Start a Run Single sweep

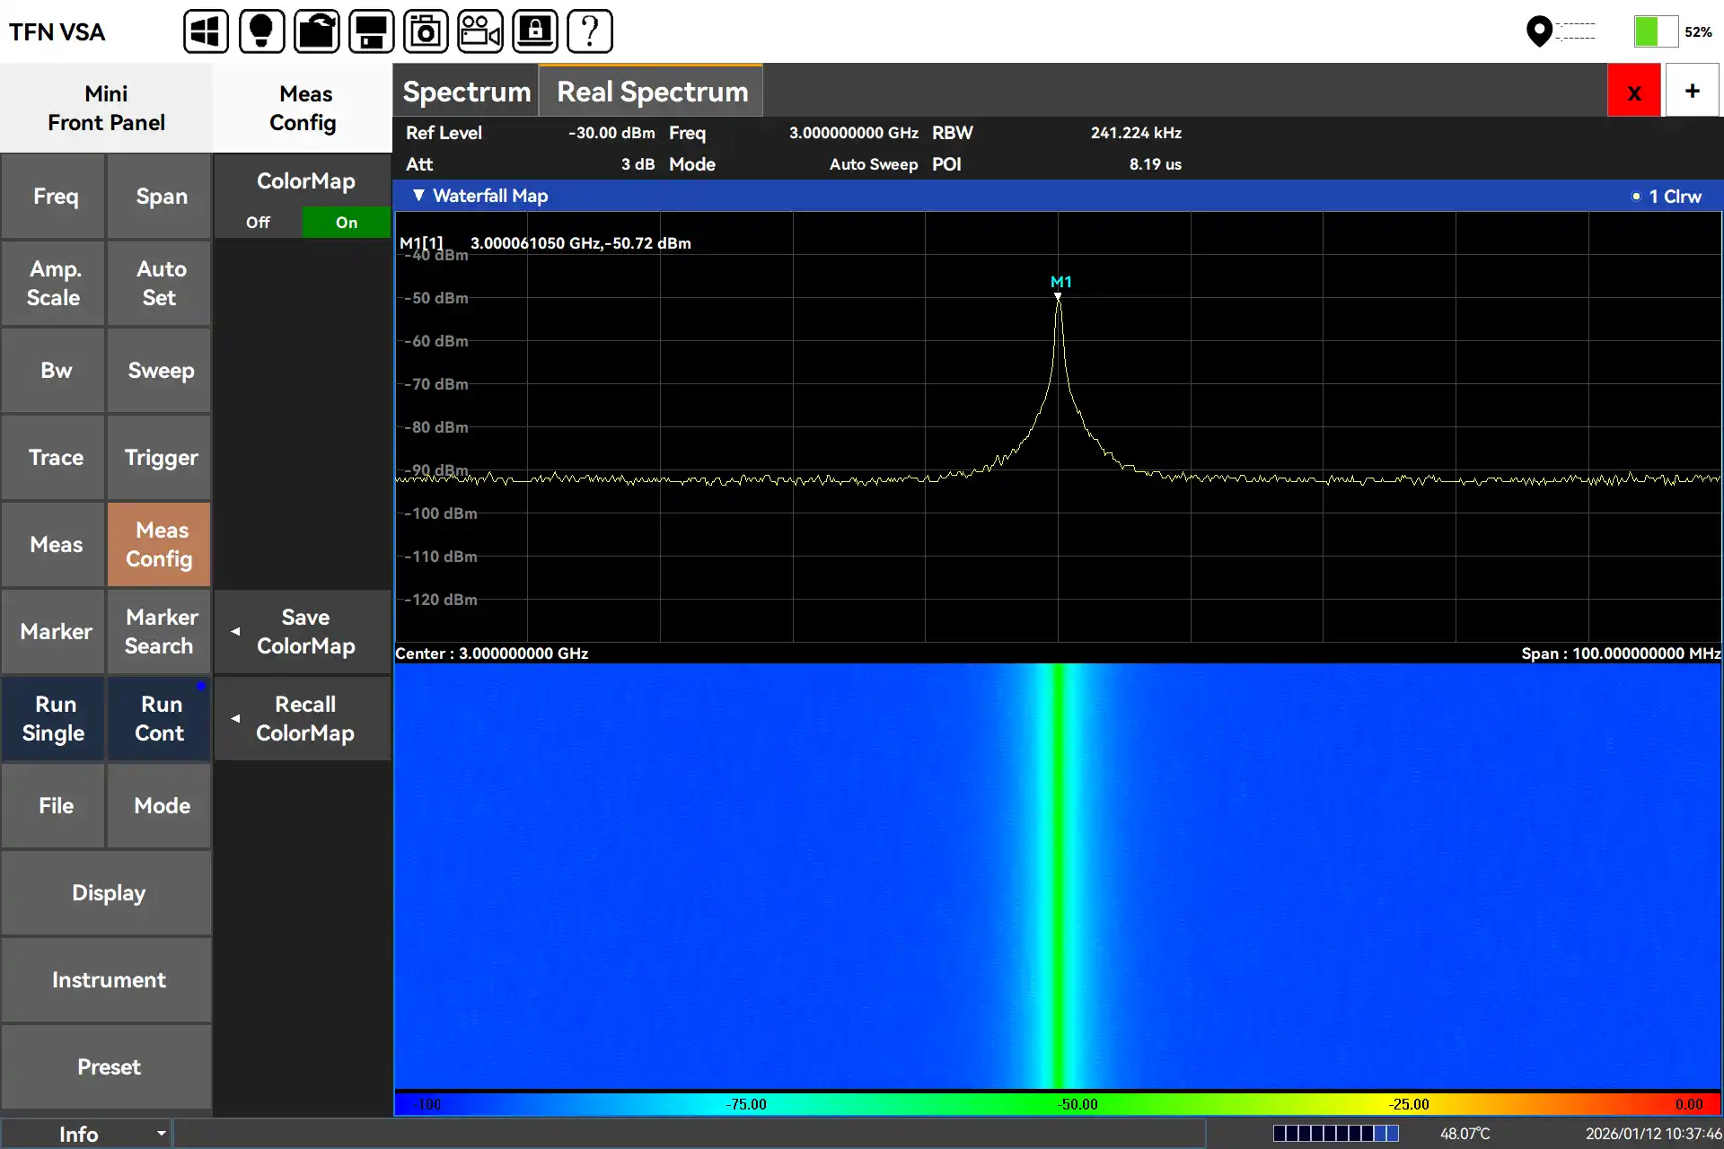click(55, 718)
